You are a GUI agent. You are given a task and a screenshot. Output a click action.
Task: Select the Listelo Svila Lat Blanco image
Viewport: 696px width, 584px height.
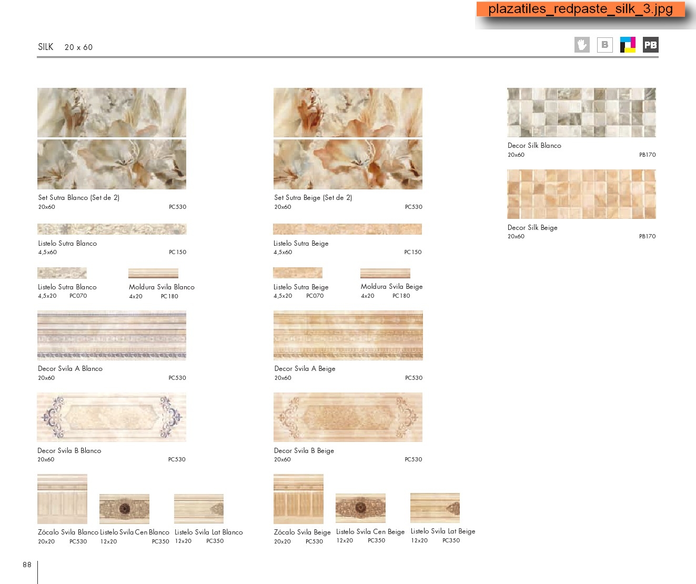[x=199, y=509]
